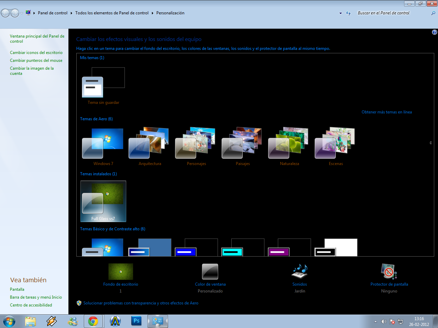Click the Panel de control breadcrumb
The height and width of the screenshot is (328, 438).
53,13
